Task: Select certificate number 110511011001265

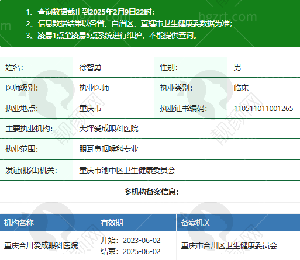Action: coord(263,108)
